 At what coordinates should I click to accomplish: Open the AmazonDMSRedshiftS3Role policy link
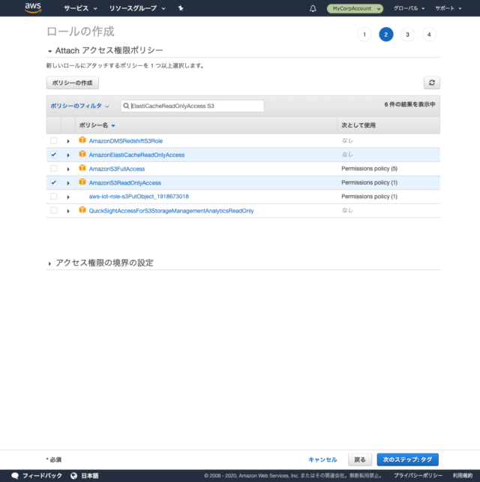125,141
